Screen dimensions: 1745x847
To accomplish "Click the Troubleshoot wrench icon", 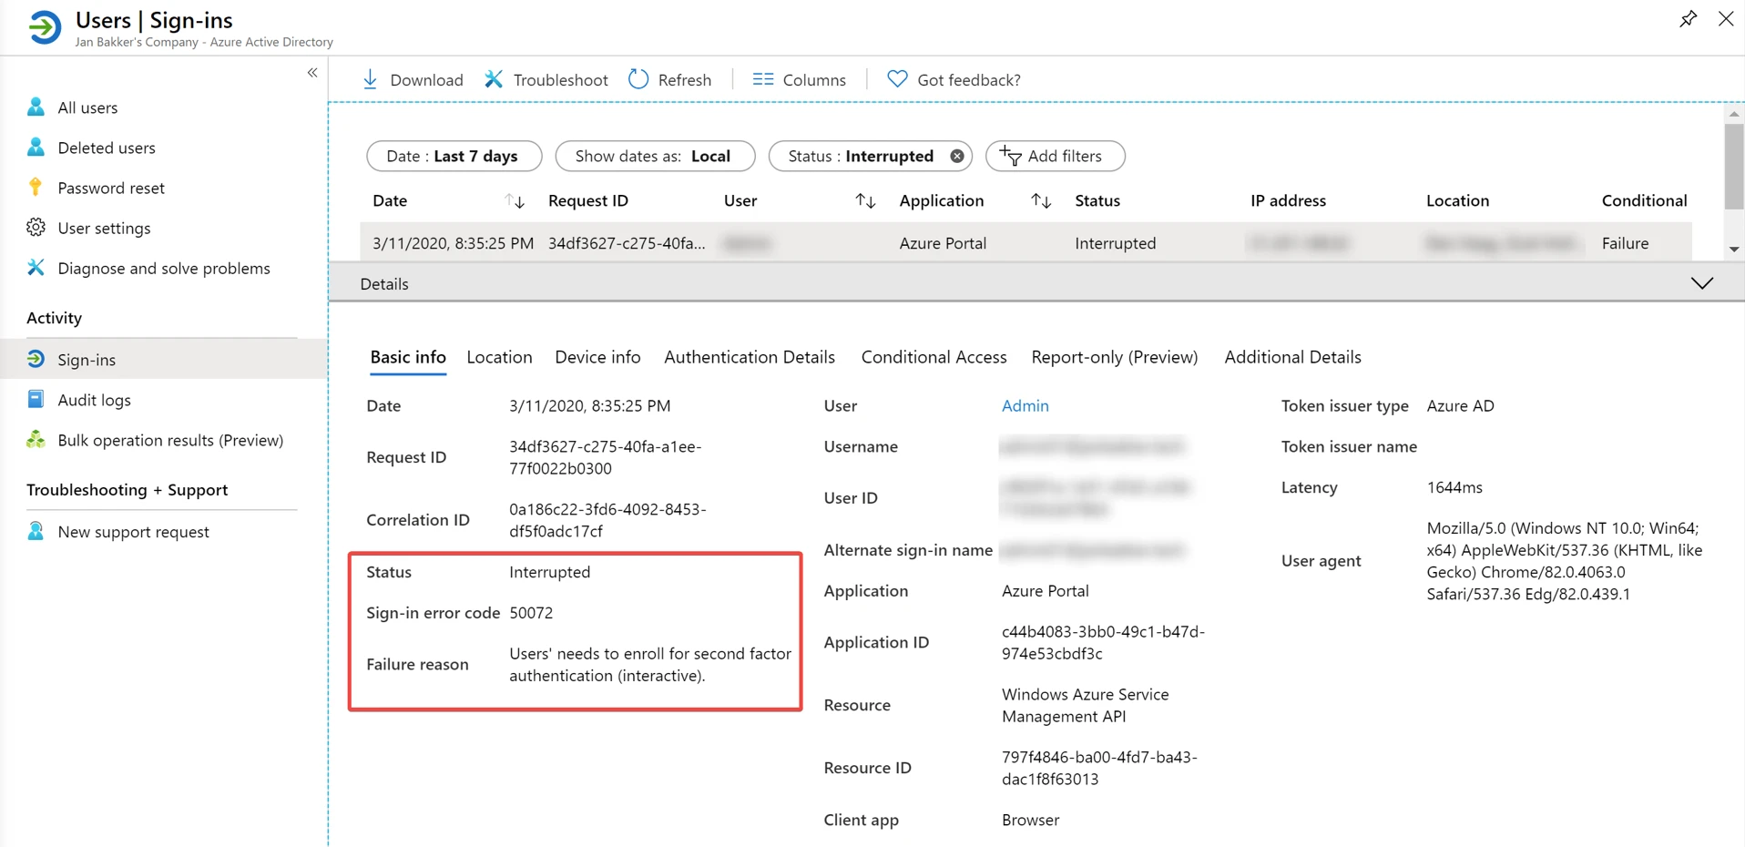I will click(494, 79).
